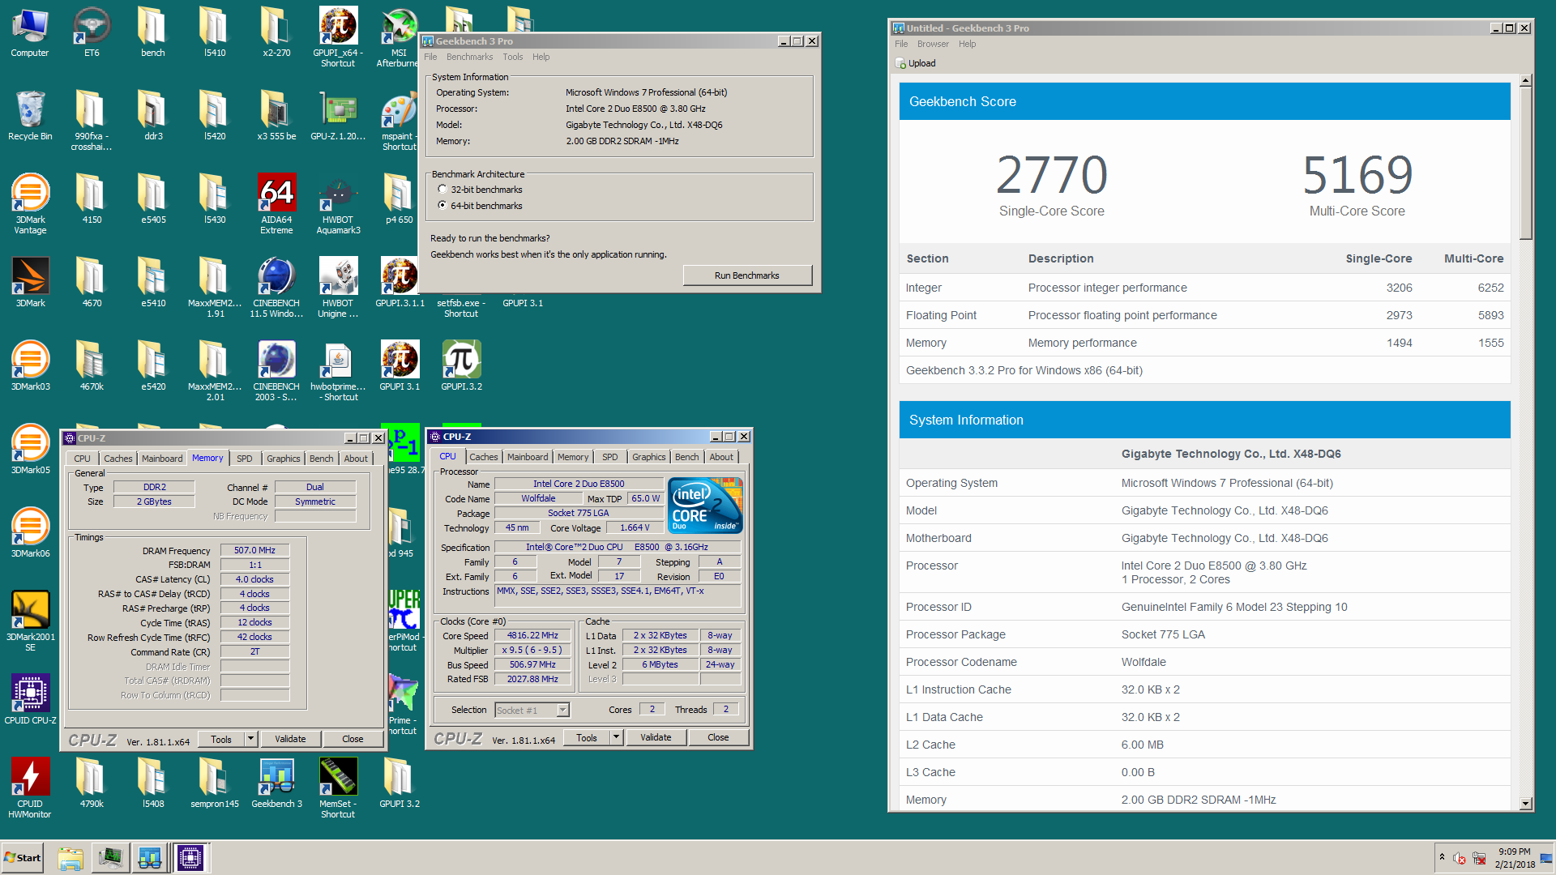The height and width of the screenshot is (875, 1556).
Task: Launch 3DMark2001 SE icon
Action: tap(30, 621)
